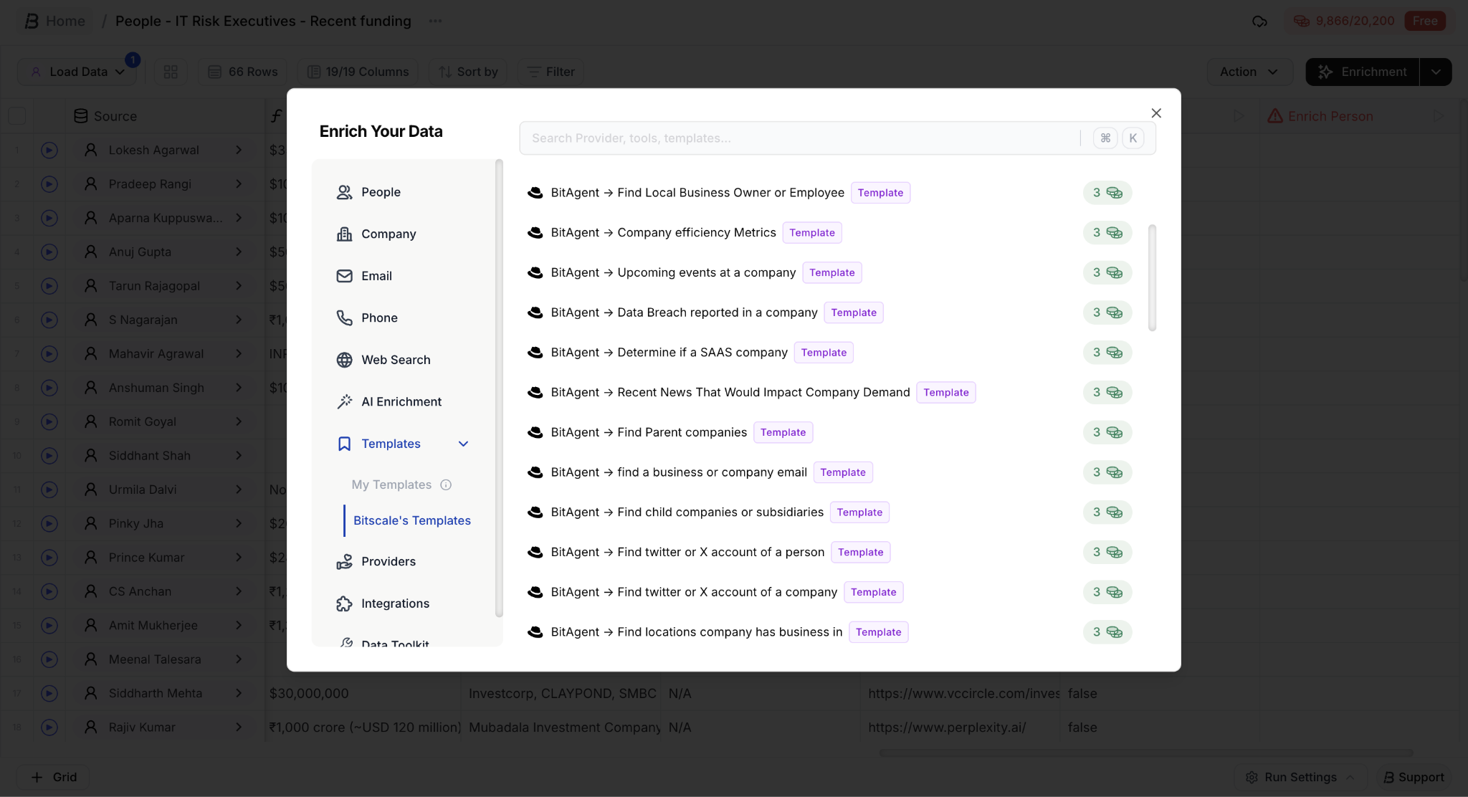Open Run Settings at bottom
This screenshot has height=797, width=1468.
(1300, 777)
